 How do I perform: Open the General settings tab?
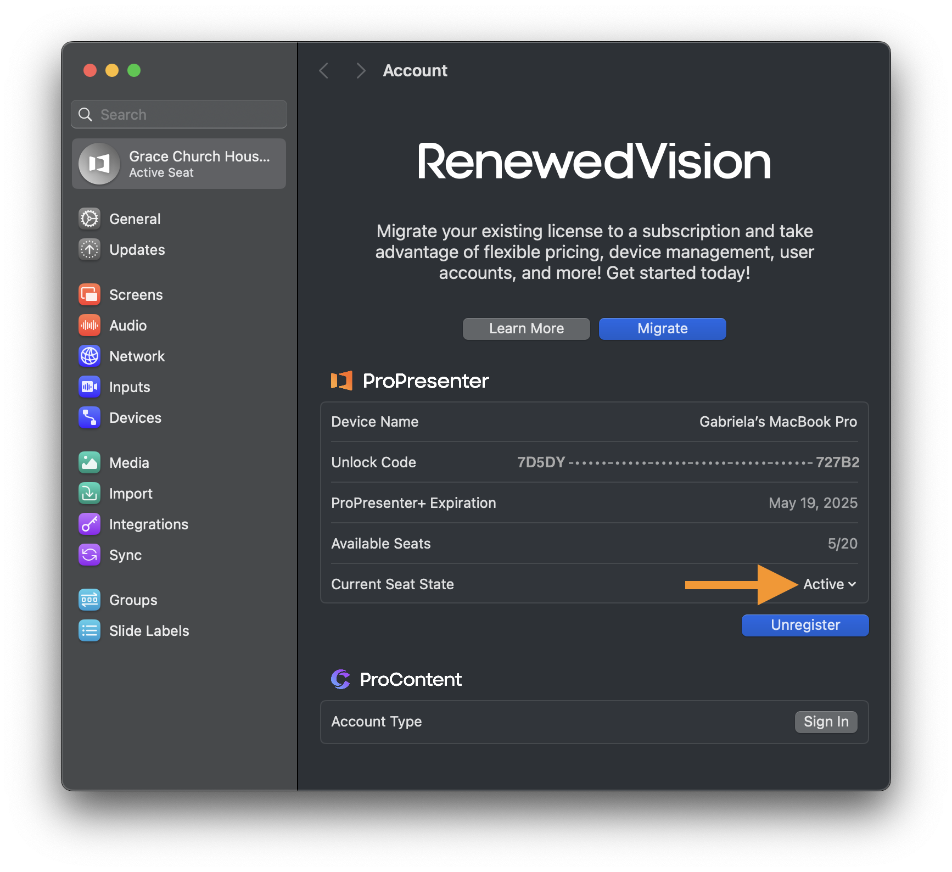pos(135,219)
